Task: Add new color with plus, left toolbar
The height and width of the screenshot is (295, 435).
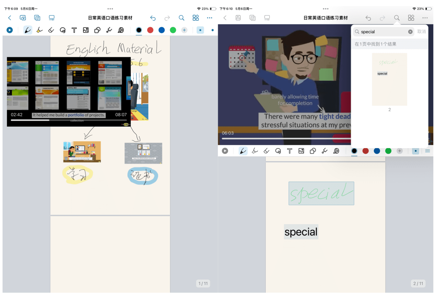Action: 184,30
